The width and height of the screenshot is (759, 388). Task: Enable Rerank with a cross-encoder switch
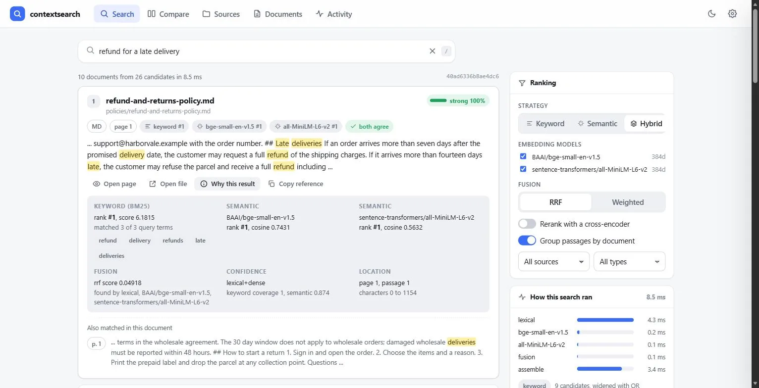(x=527, y=224)
